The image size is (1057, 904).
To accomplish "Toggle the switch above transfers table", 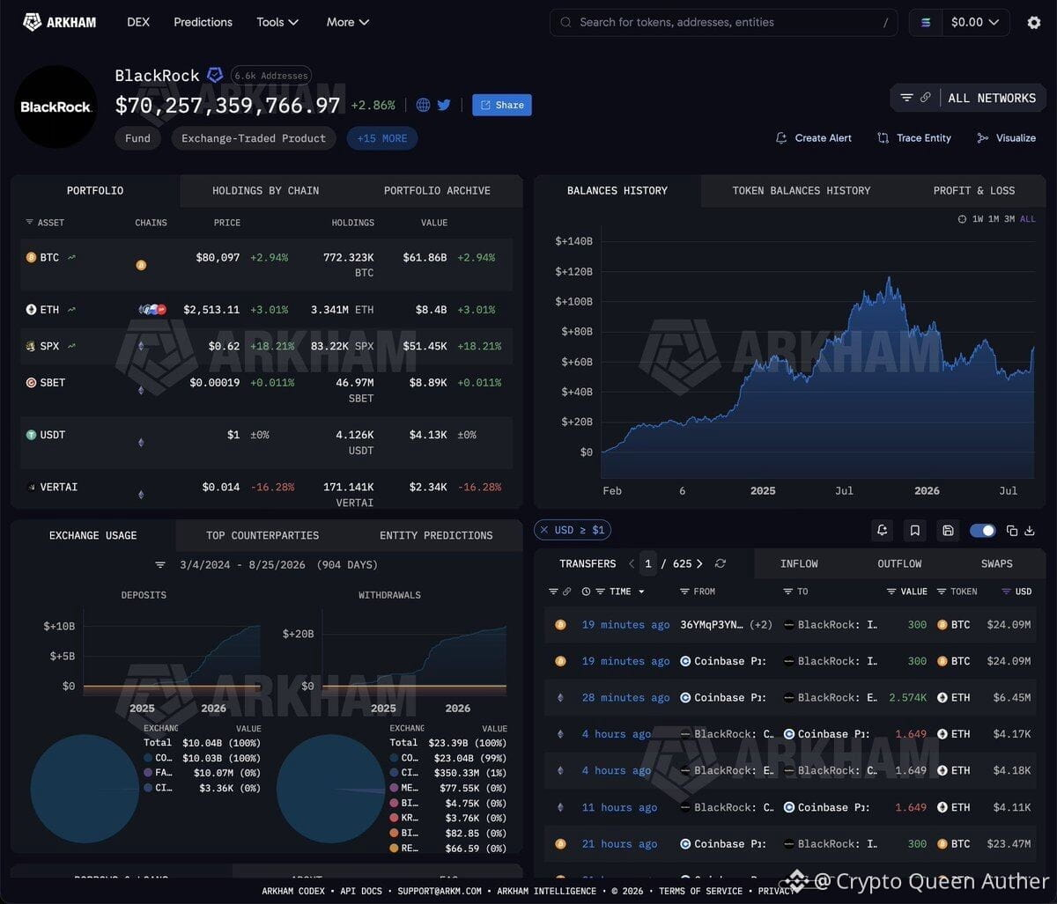I will click(982, 530).
